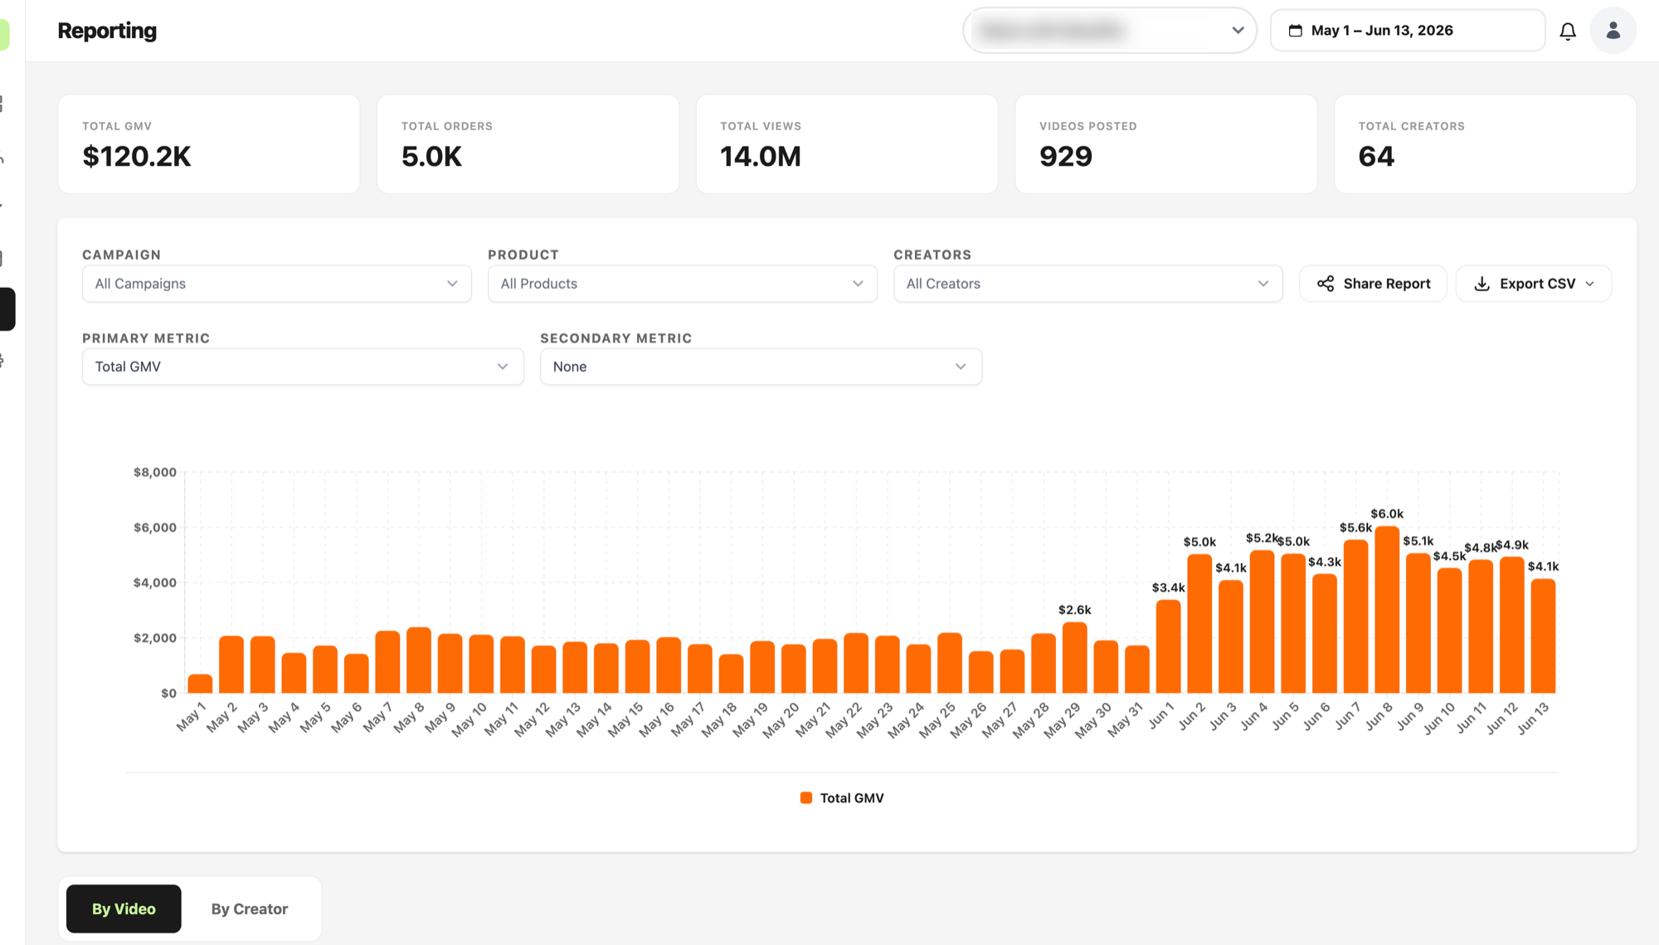The width and height of the screenshot is (1659, 945).
Task: Click the SECONDARY METRIC heading
Action: tap(615, 339)
